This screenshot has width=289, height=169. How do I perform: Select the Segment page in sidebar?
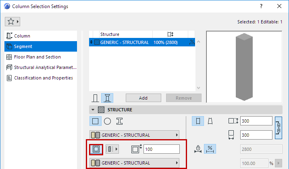(x=41, y=46)
